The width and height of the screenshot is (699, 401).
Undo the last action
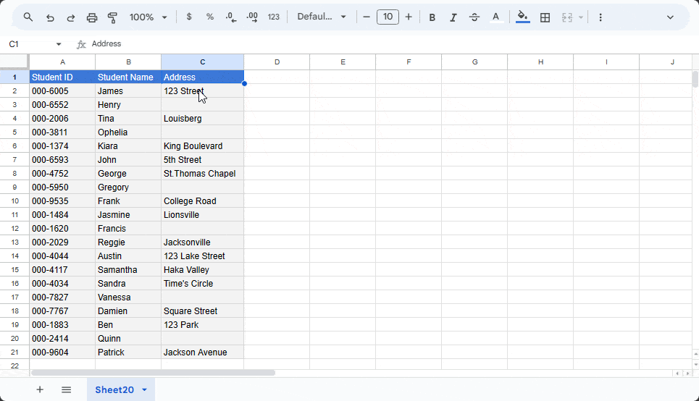(50, 17)
